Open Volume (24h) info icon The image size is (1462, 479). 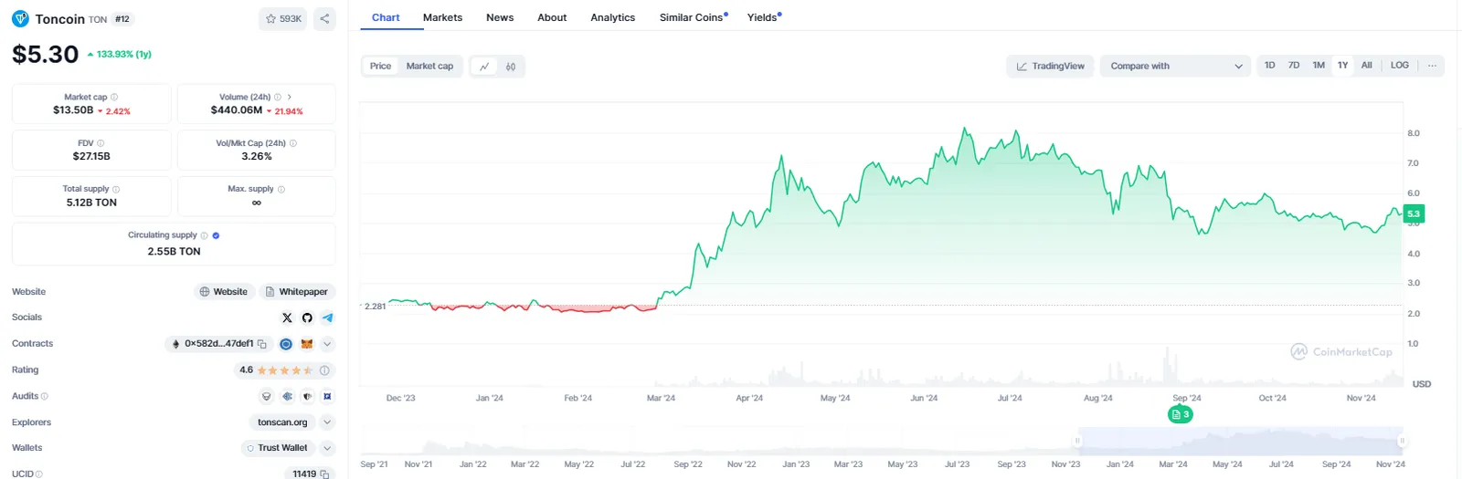pyautogui.click(x=278, y=97)
